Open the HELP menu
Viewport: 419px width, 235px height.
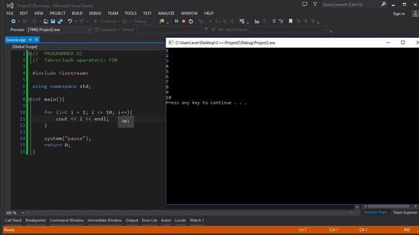tap(209, 13)
